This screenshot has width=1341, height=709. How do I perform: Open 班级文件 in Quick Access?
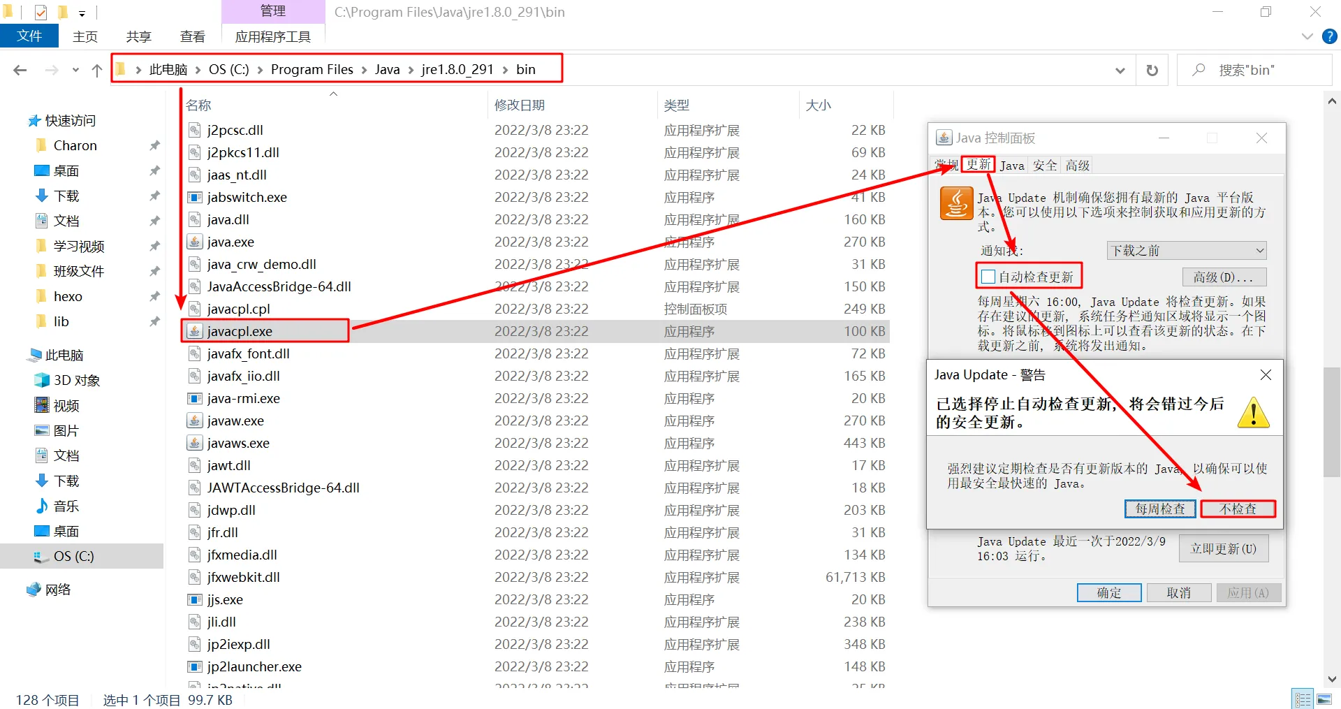(79, 271)
